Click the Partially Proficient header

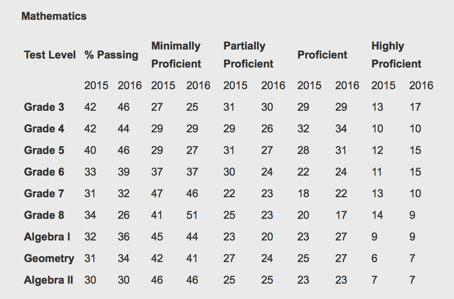pyautogui.click(x=248, y=54)
